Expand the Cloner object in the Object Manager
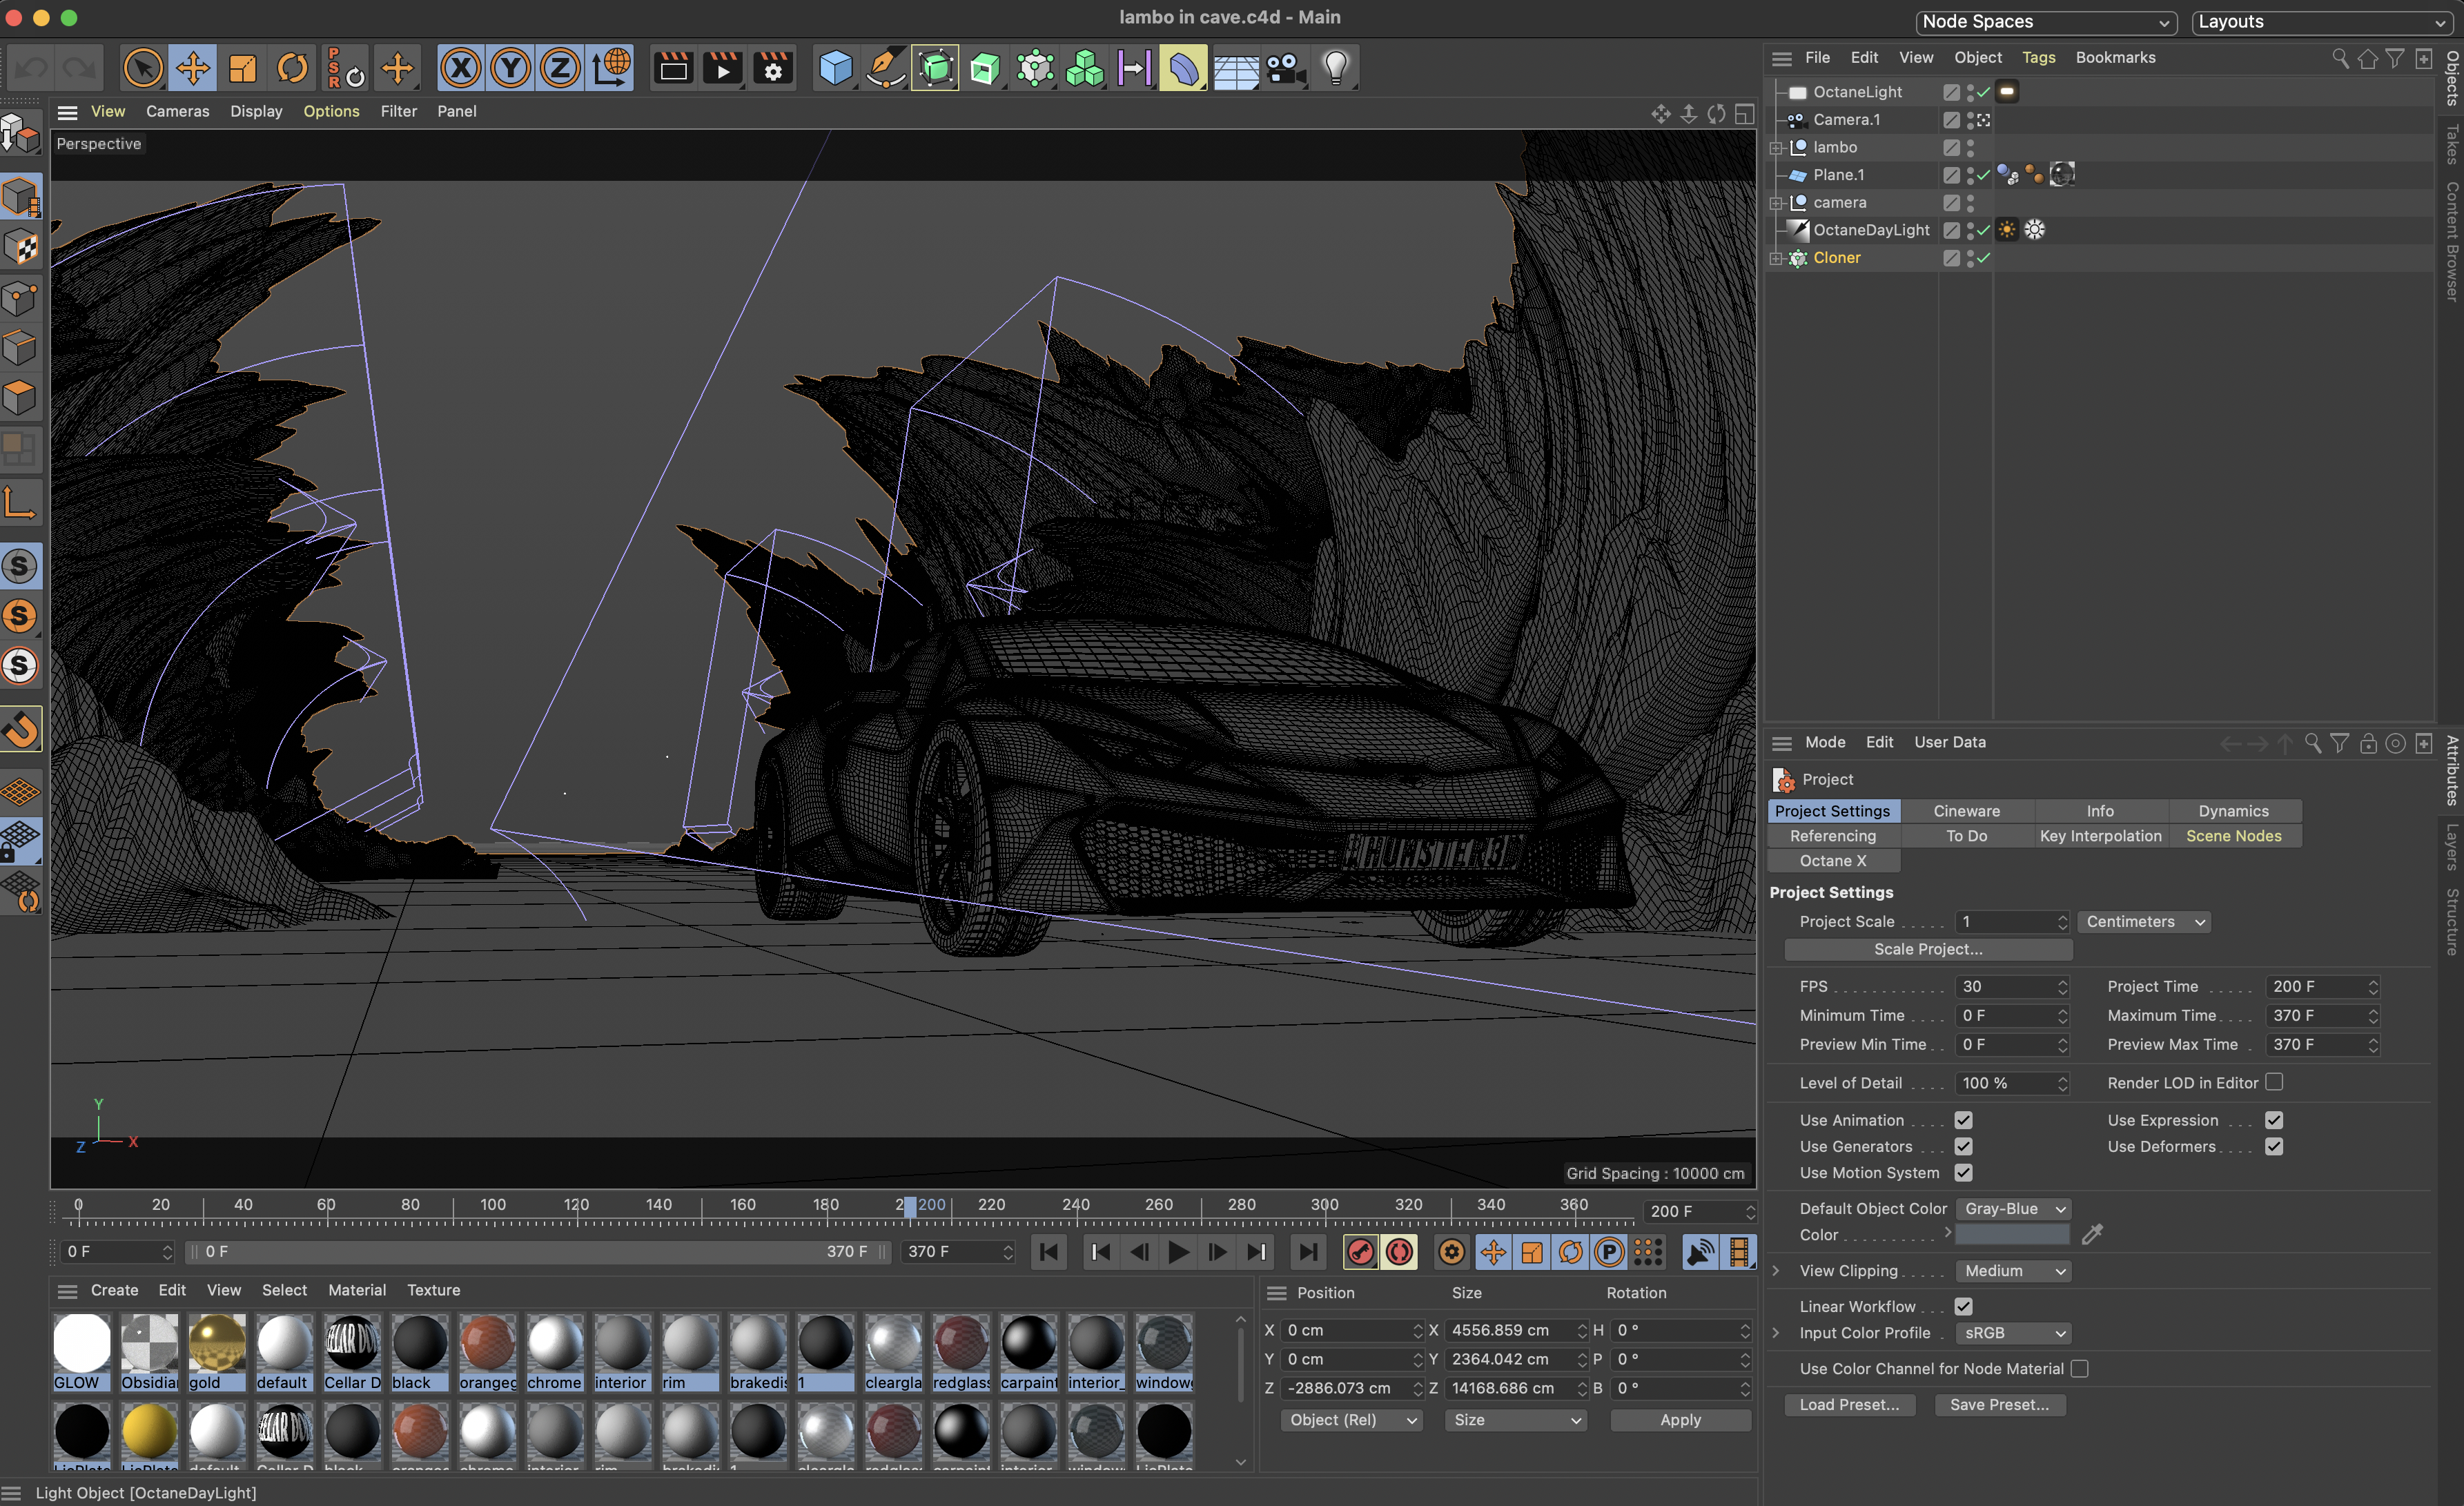 pyautogui.click(x=1776, y=258)
